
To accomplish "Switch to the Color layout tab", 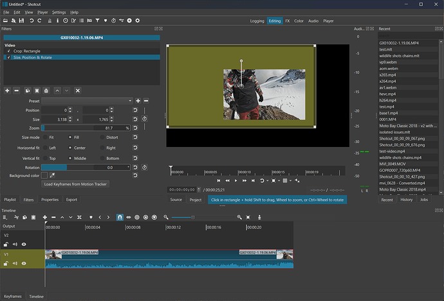I will pos(299,21).
